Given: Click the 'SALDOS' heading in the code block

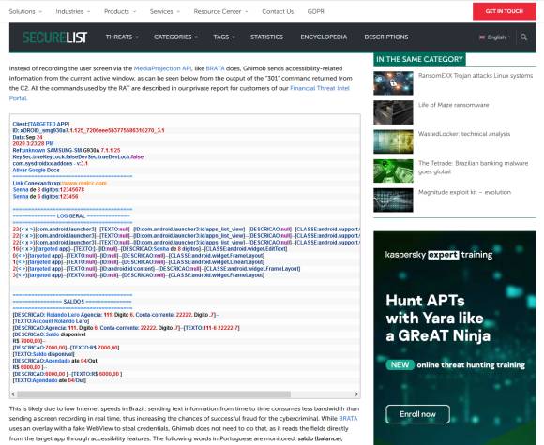Looking at the screenshot, I should tap(73, 302).
